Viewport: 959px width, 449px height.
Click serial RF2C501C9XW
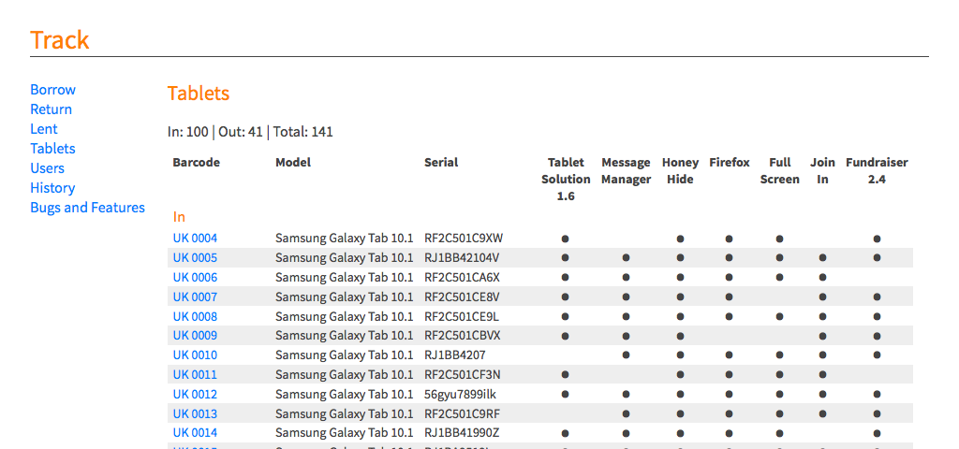pyautogui.click(x=464, y=239)
